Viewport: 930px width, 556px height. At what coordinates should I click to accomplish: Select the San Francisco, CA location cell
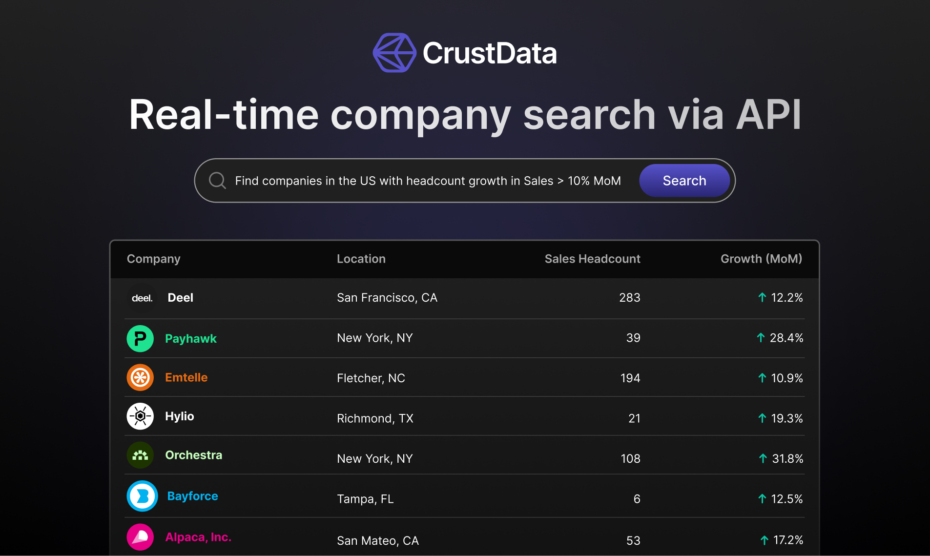387,298
